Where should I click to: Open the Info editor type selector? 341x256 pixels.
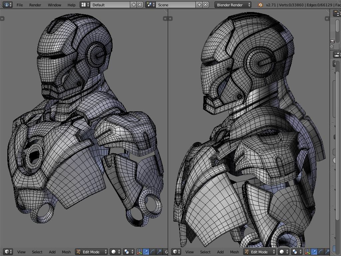tap(8, 5)
